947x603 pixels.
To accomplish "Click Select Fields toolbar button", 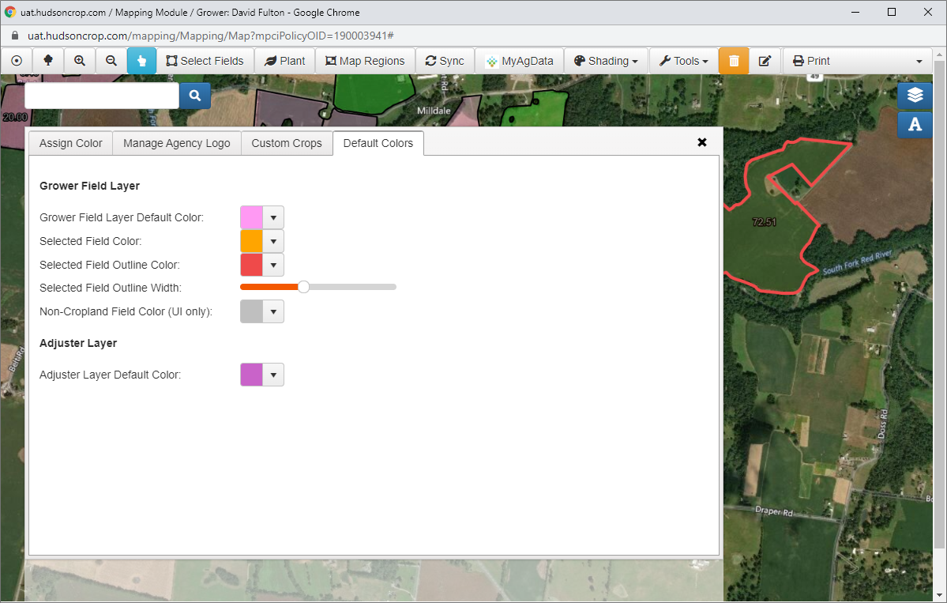I will click(205, 61).
